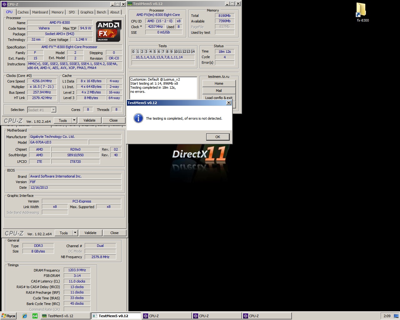Click the CPU-Z title bar app icon
Viewport: 400px width, 320px height.
click(4, 4)
